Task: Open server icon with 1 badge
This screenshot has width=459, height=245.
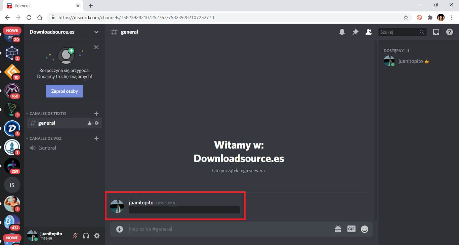Action: tap(12, 147)
